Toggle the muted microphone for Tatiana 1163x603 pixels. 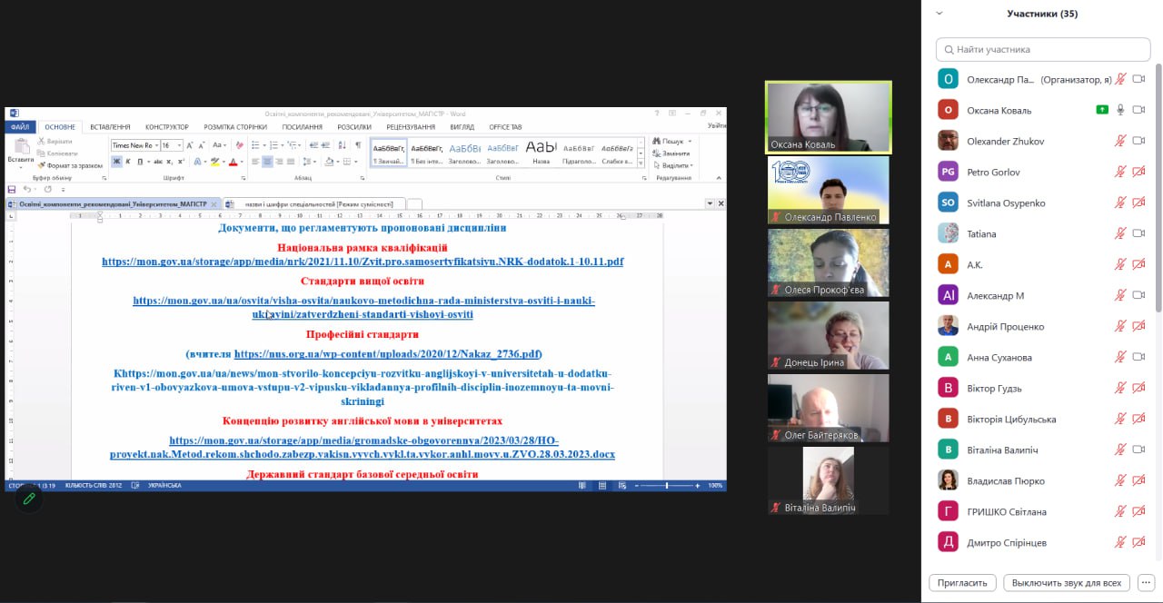(x=1120, y=233)
